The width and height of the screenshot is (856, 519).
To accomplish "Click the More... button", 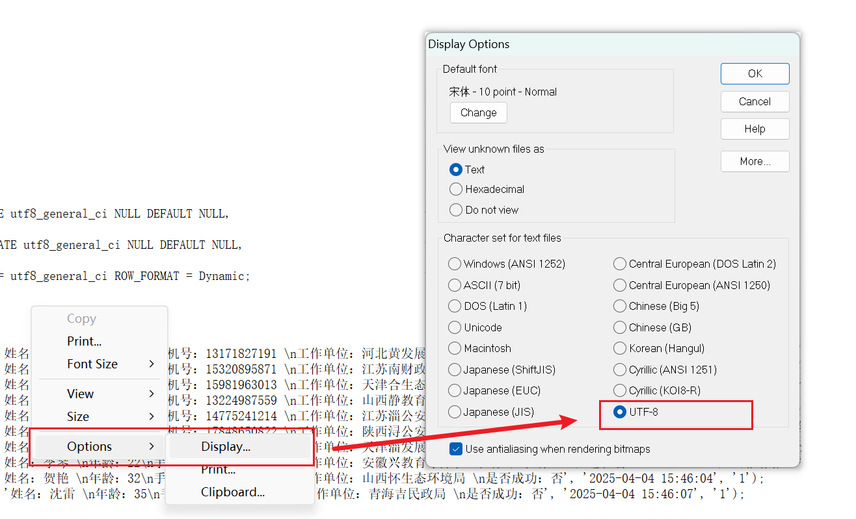I will pyautogui.click(x=755, y=161).
